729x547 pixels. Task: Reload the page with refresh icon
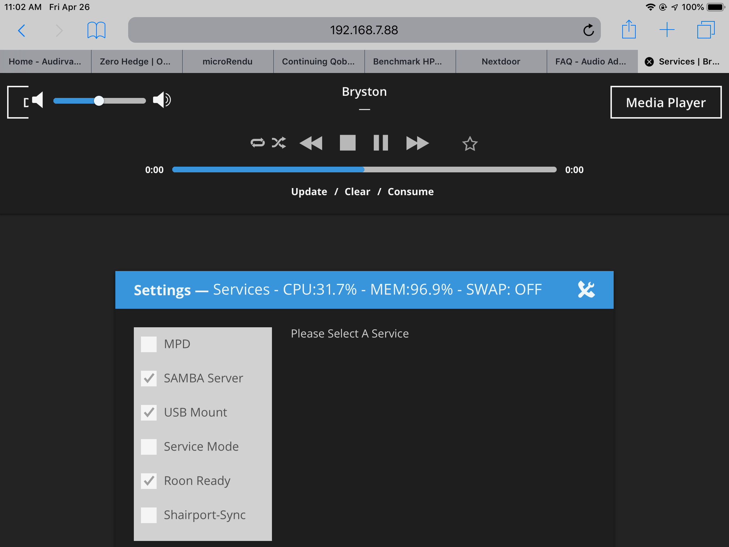pyautogui.click(x=588, y=30)
